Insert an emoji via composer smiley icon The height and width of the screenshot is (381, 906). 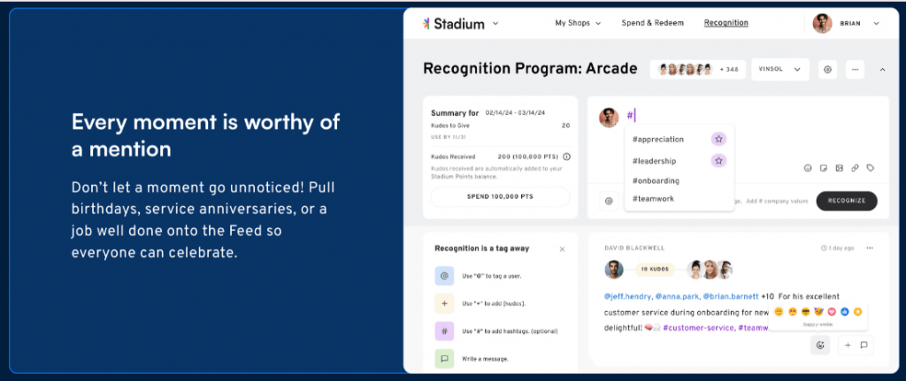[x=808, y=168]
